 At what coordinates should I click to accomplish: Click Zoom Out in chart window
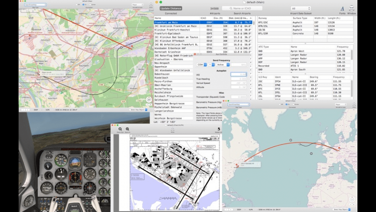pyautogui.click(x=120, y=129)
